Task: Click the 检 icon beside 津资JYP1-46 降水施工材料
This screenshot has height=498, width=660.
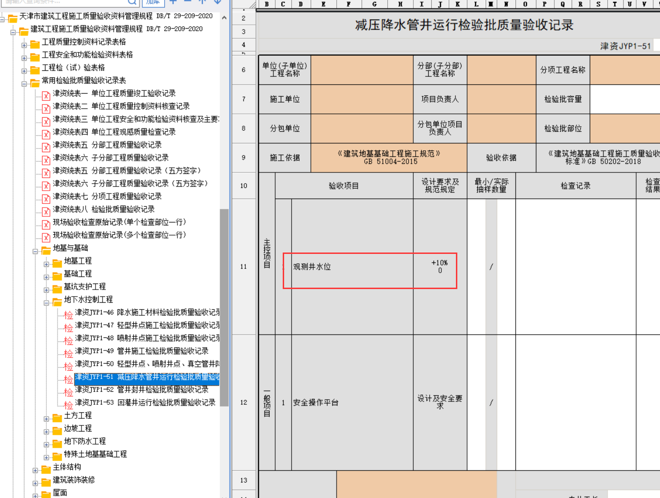Action: [x=68, y=315]
